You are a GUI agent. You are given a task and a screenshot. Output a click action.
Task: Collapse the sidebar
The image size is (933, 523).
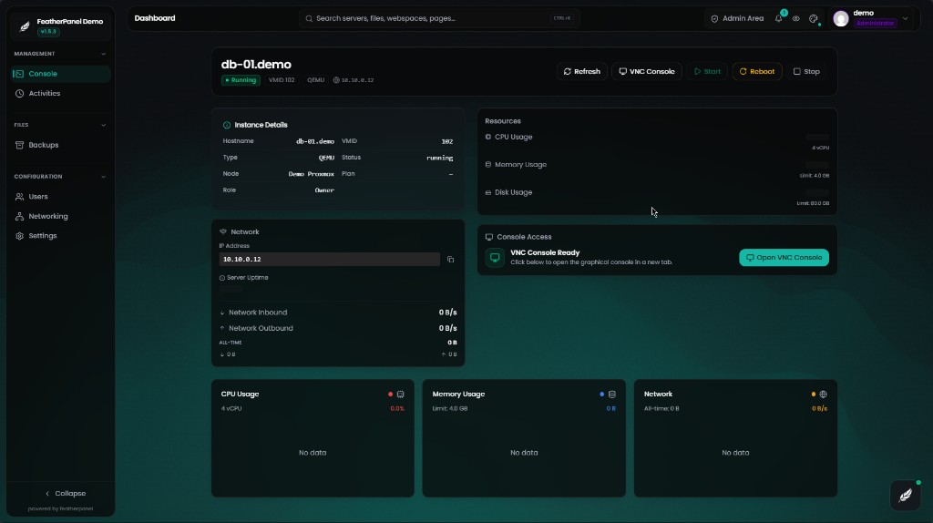pyautogui.click(x=66, y=493)
